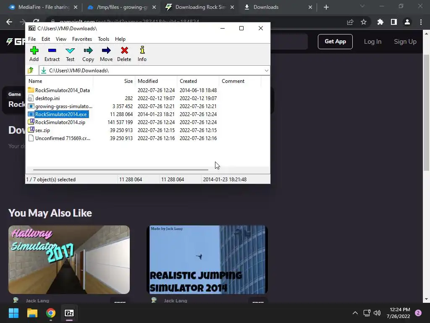The image size is (430, 323).
Task: Close the MediaFire browser tab
Action: 76,7
